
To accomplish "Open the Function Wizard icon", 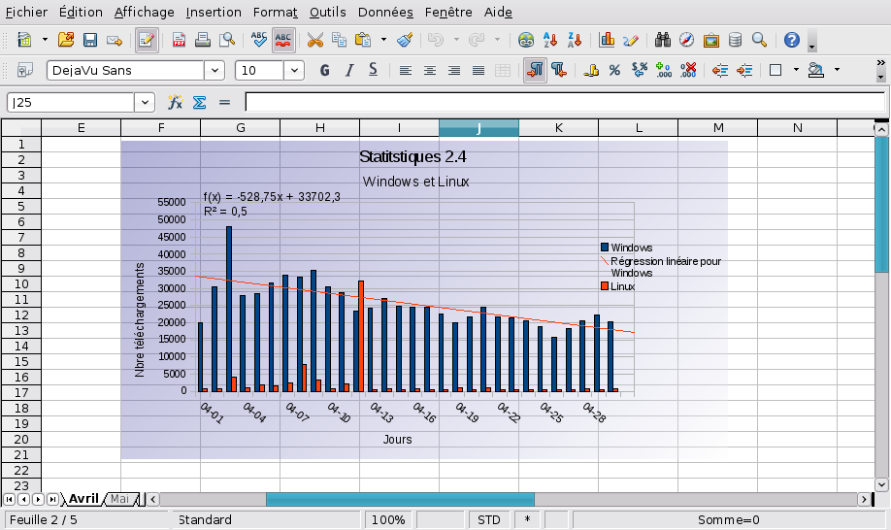I will click(175, 102).
